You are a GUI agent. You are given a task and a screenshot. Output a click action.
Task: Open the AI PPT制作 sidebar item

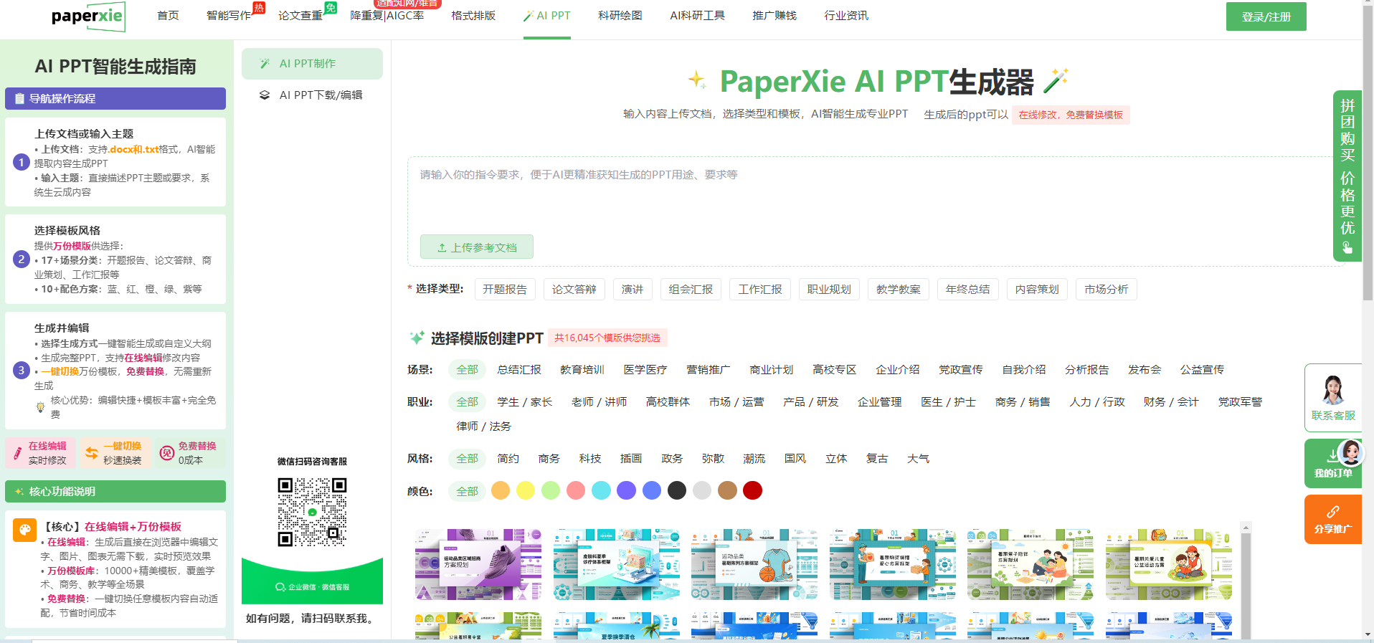point(312,64)
